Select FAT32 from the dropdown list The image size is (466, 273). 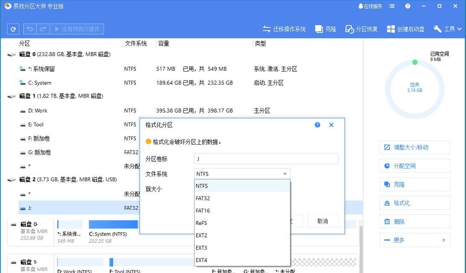pos(242,198)
